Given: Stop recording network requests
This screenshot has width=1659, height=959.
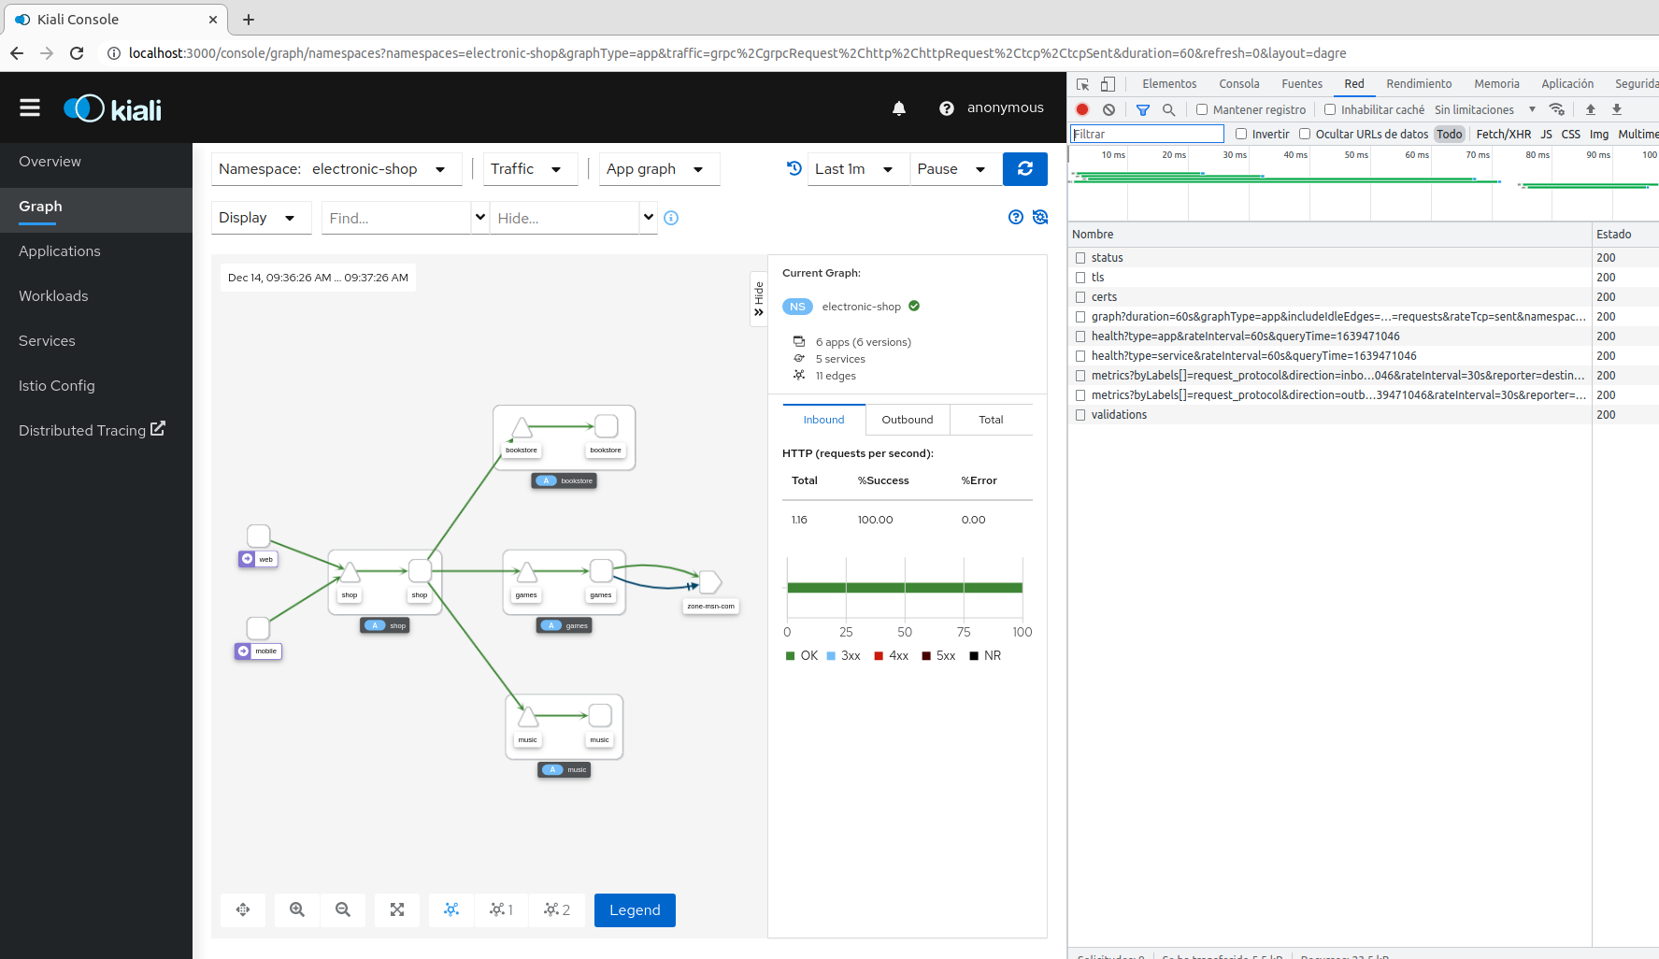Looking at the screenshot, I should 1081,109.
